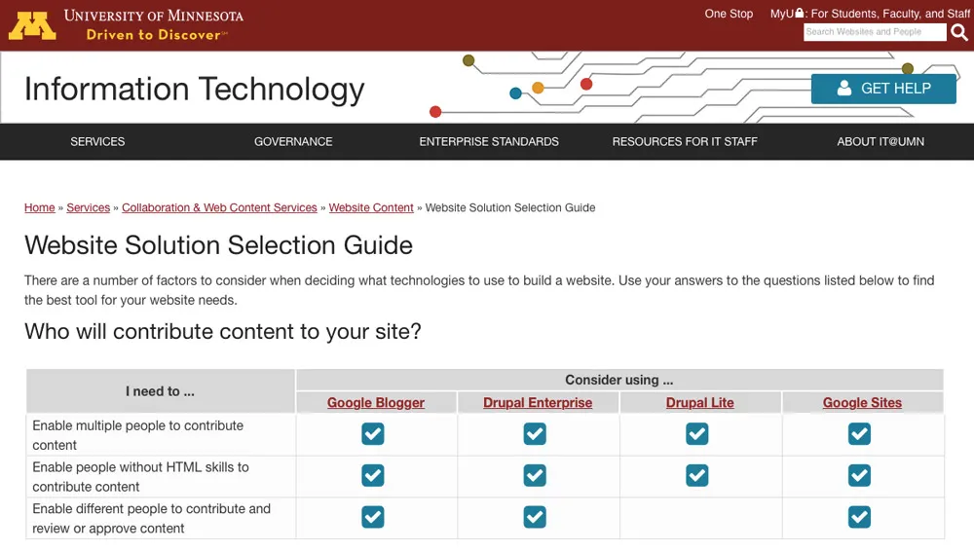Click Google Sites checkmark for multiple contributors row
The image size is (974, 552).
(859, 433)
